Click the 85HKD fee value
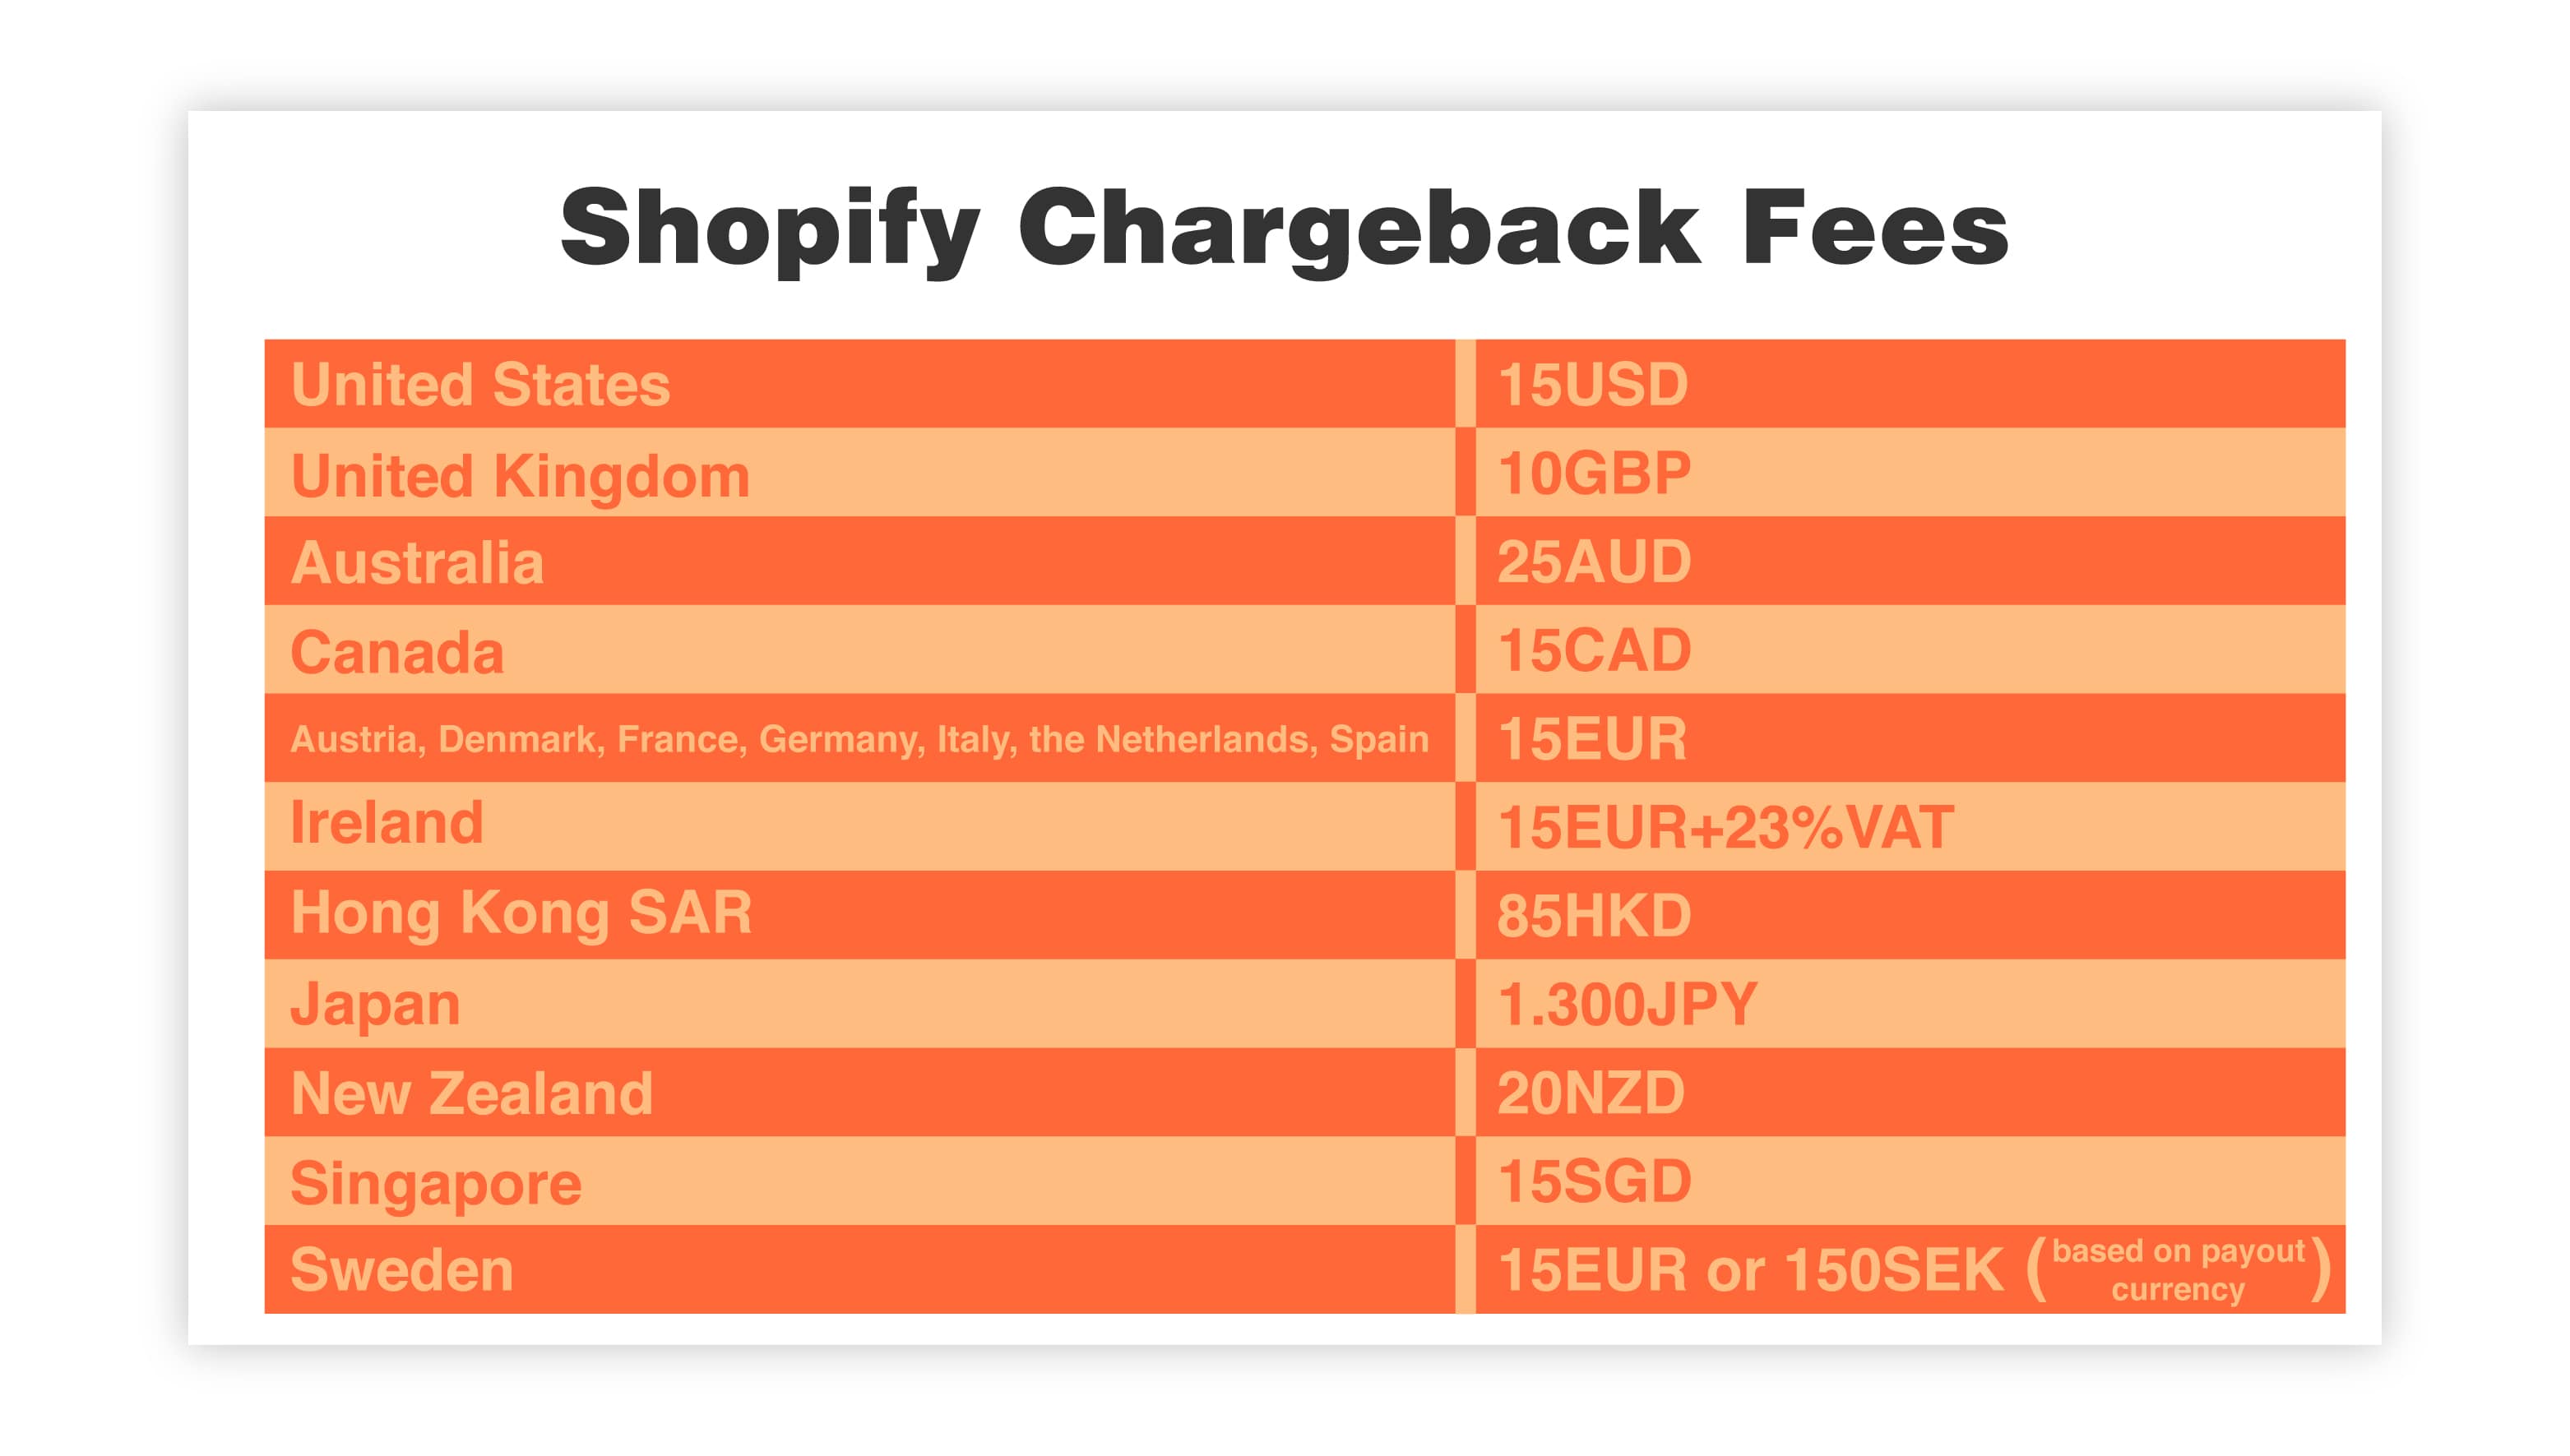Viewport: 2570px width, 1456px height. [1594, 915]
